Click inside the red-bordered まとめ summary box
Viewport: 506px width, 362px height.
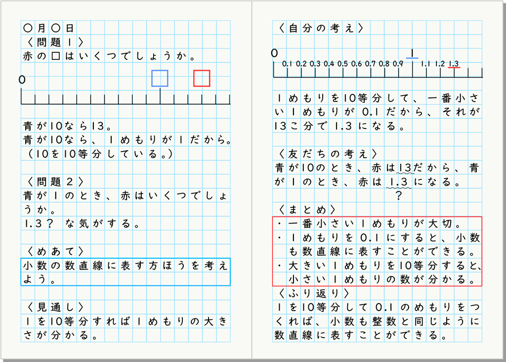[x=377, y=251]
